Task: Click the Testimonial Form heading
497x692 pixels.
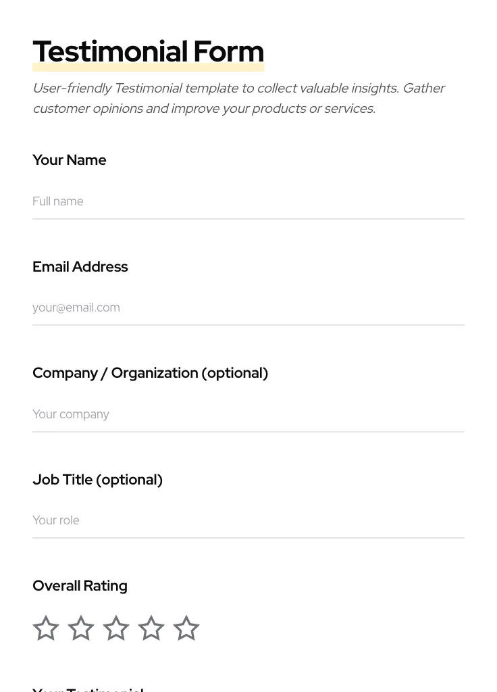Action: (x=148, y=51)
